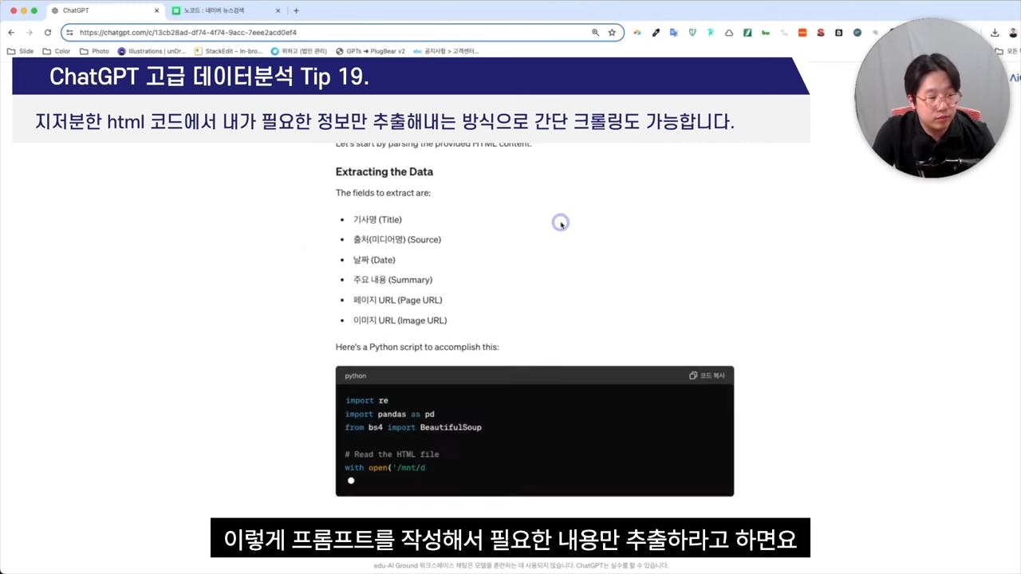Open the 위하고 (법인 관리) bookmark
The image size is (1021, 574).
click(x=299, y=51)
